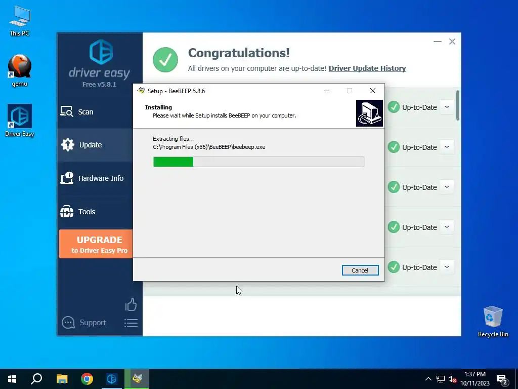Open Tools section in sidebar

(x=95, y=212)
